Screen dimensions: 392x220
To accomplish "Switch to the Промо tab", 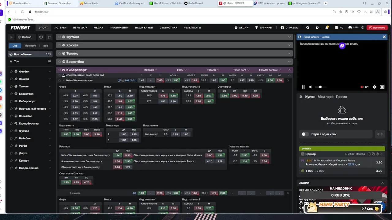I will [x=341, y=97].
